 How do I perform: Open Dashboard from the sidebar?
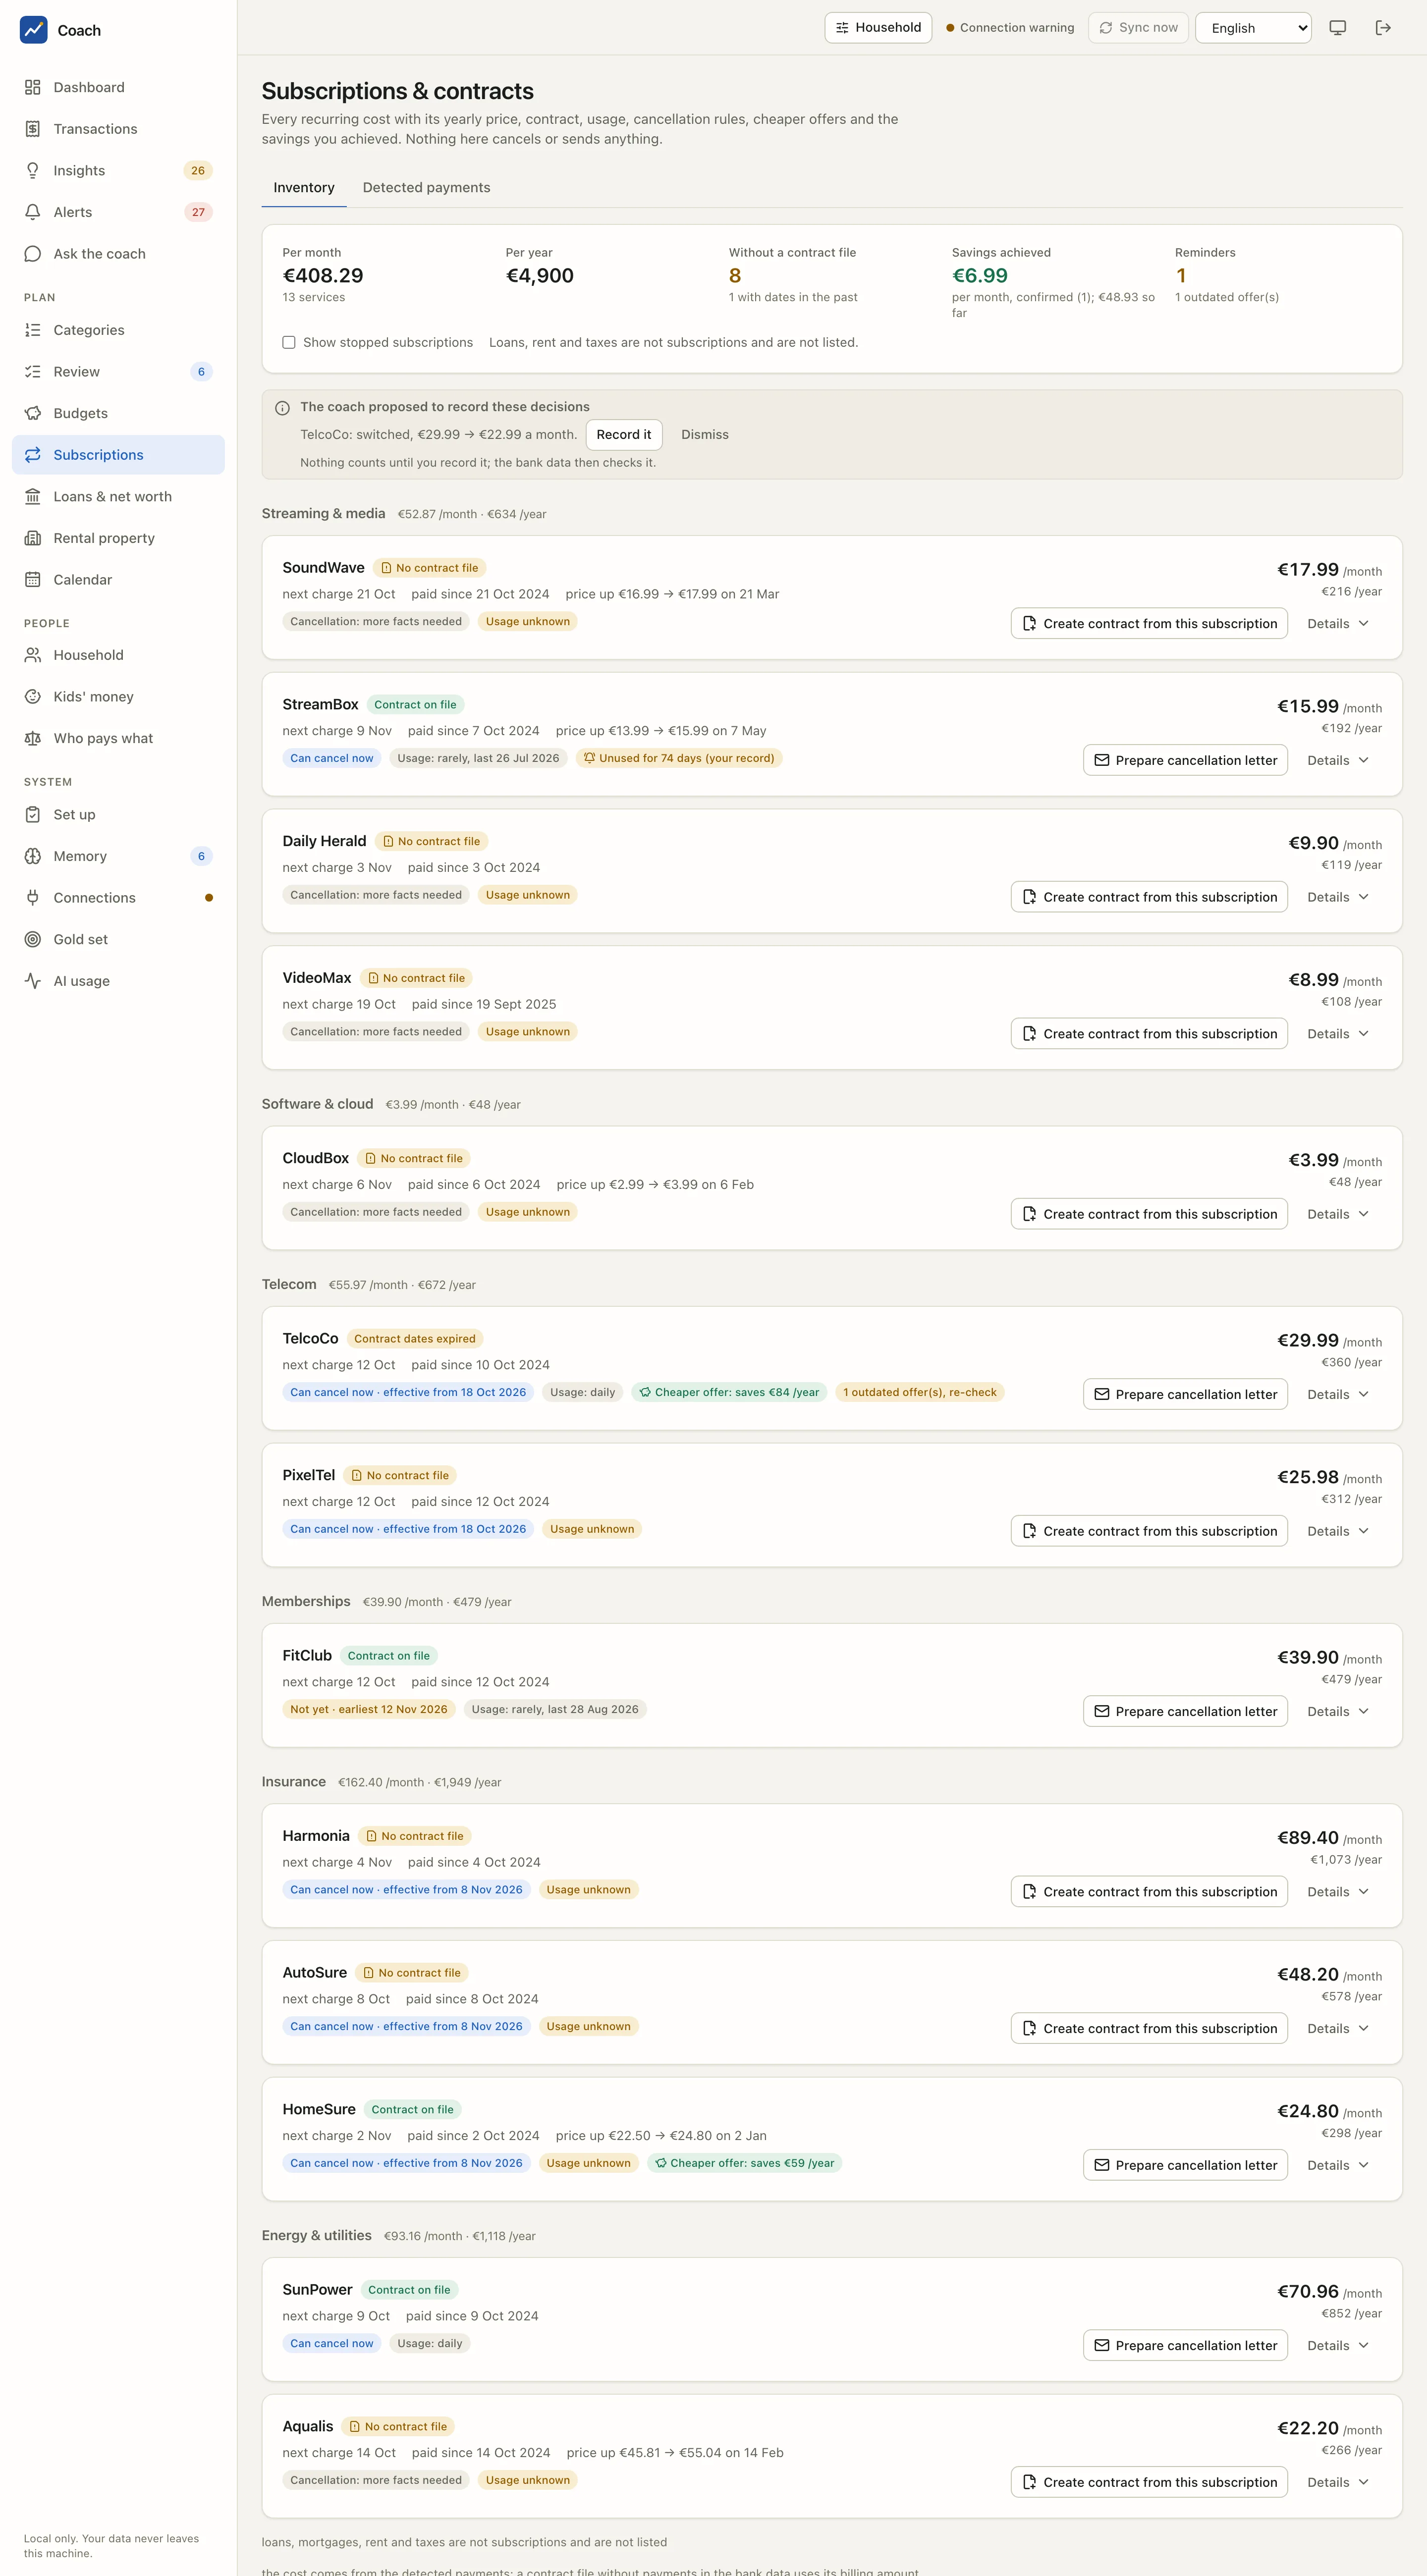(x=118, y=87)
